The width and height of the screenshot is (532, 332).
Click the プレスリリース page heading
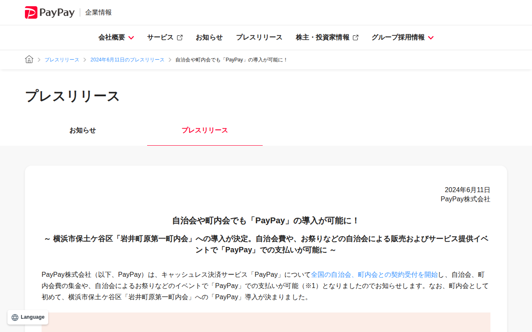pos(72,96)
